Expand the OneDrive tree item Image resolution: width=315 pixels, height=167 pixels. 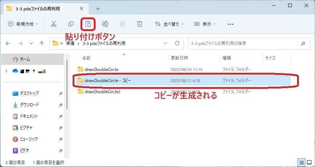pyautogui.click(x=6, y=71)
